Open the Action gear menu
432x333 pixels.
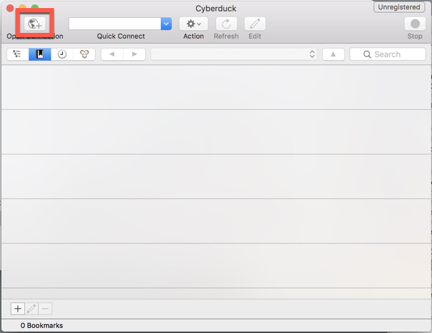(x=194, y=24)
